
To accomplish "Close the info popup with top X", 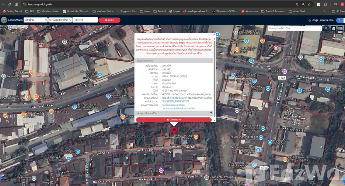I will [x=214, y=35].
